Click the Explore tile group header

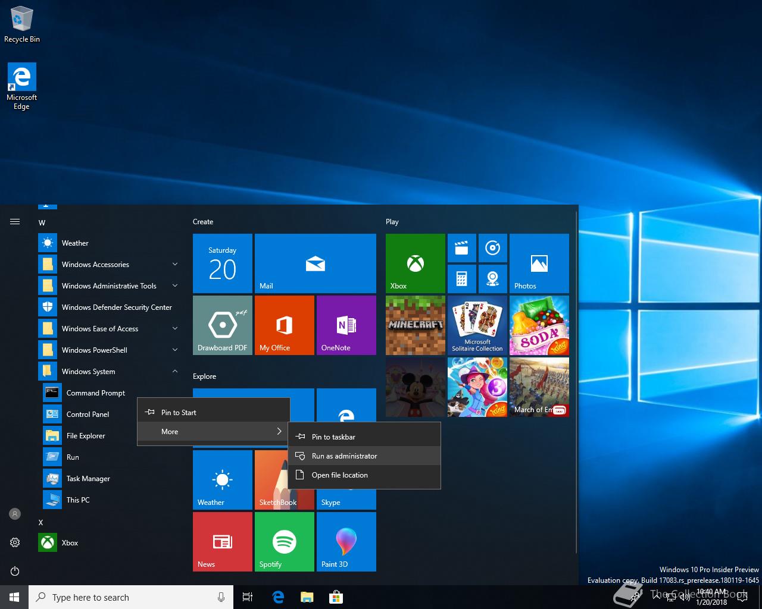[205, 376]
